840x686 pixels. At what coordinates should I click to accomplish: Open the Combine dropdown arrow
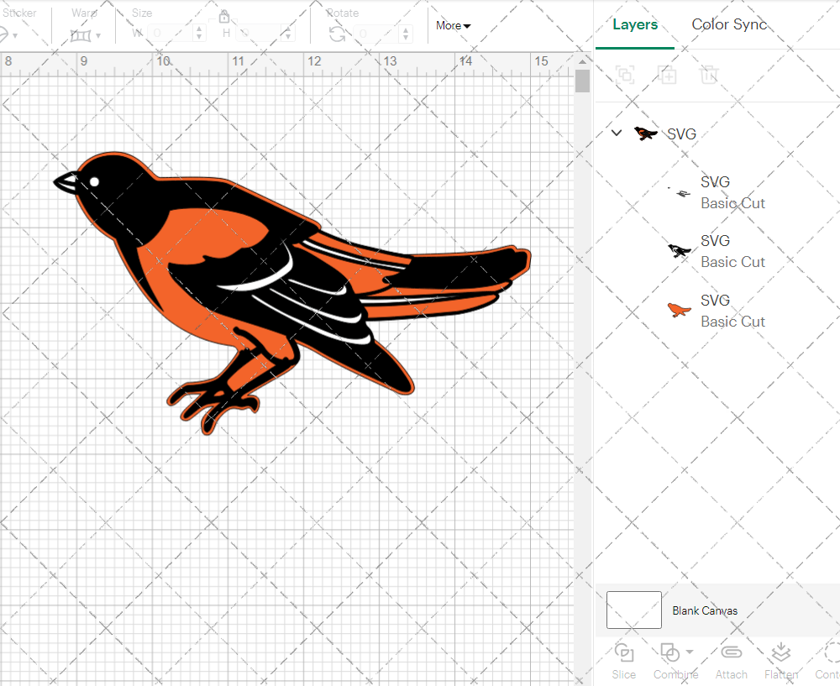pos(690,652)
